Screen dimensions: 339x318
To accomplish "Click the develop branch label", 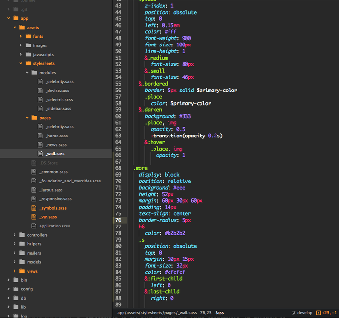I will click(x=305, y=313).
